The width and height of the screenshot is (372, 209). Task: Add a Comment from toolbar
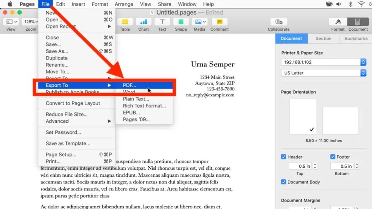tap(219, 22)
